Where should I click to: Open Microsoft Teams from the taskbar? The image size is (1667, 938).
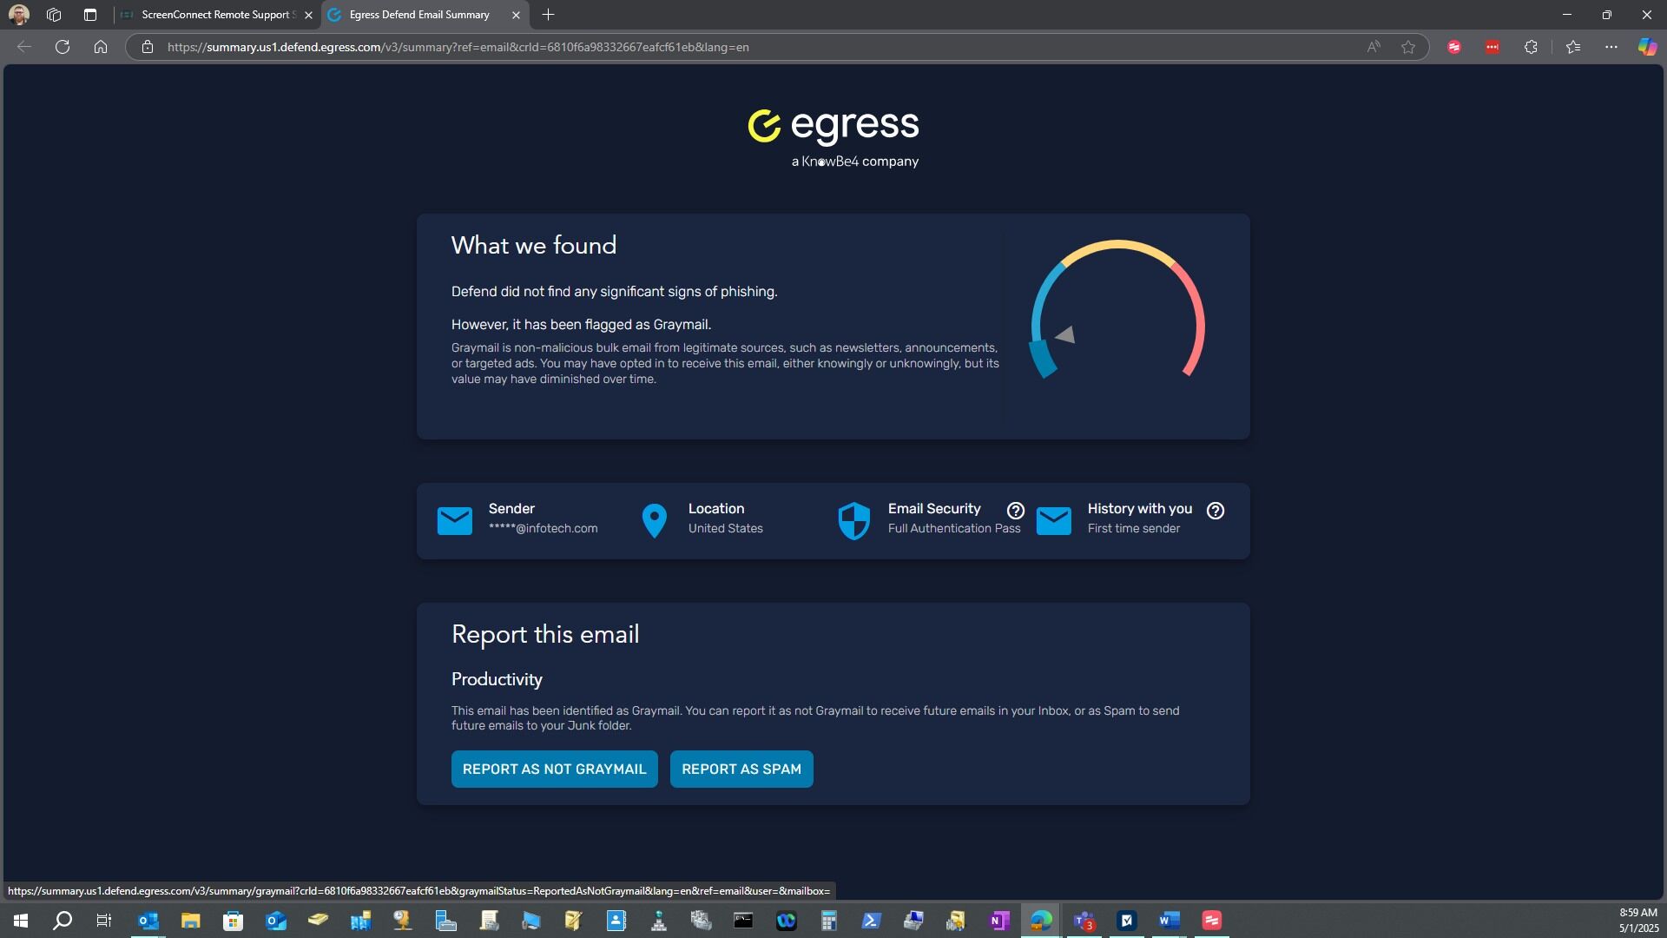point(1084,921)
